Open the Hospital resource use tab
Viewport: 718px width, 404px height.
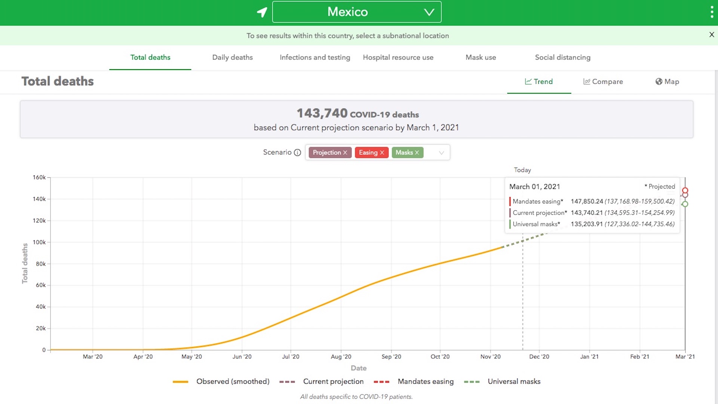point(398,57)
